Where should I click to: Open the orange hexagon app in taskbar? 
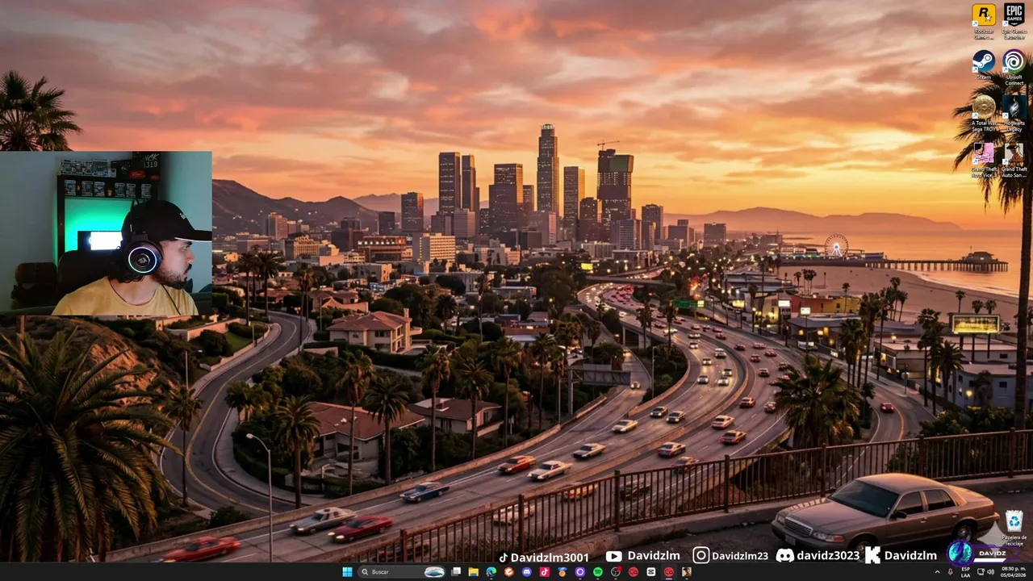509,572
